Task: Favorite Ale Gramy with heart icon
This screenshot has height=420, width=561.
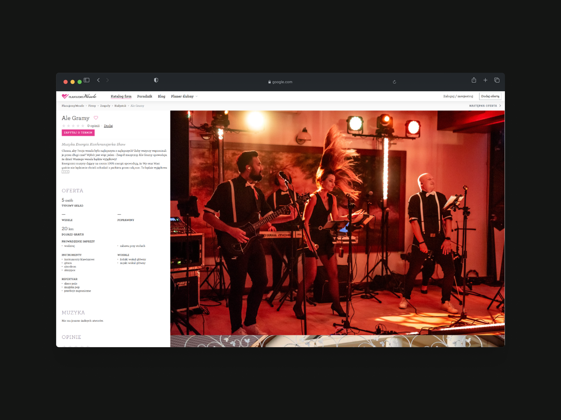Action: point(96,118)
